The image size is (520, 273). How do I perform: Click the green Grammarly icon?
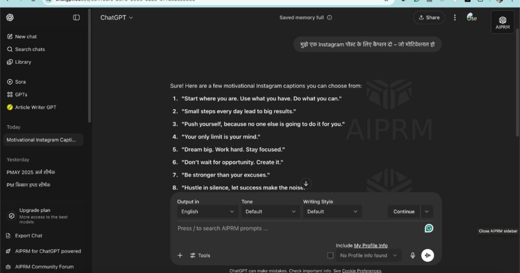tap(429, 228)
